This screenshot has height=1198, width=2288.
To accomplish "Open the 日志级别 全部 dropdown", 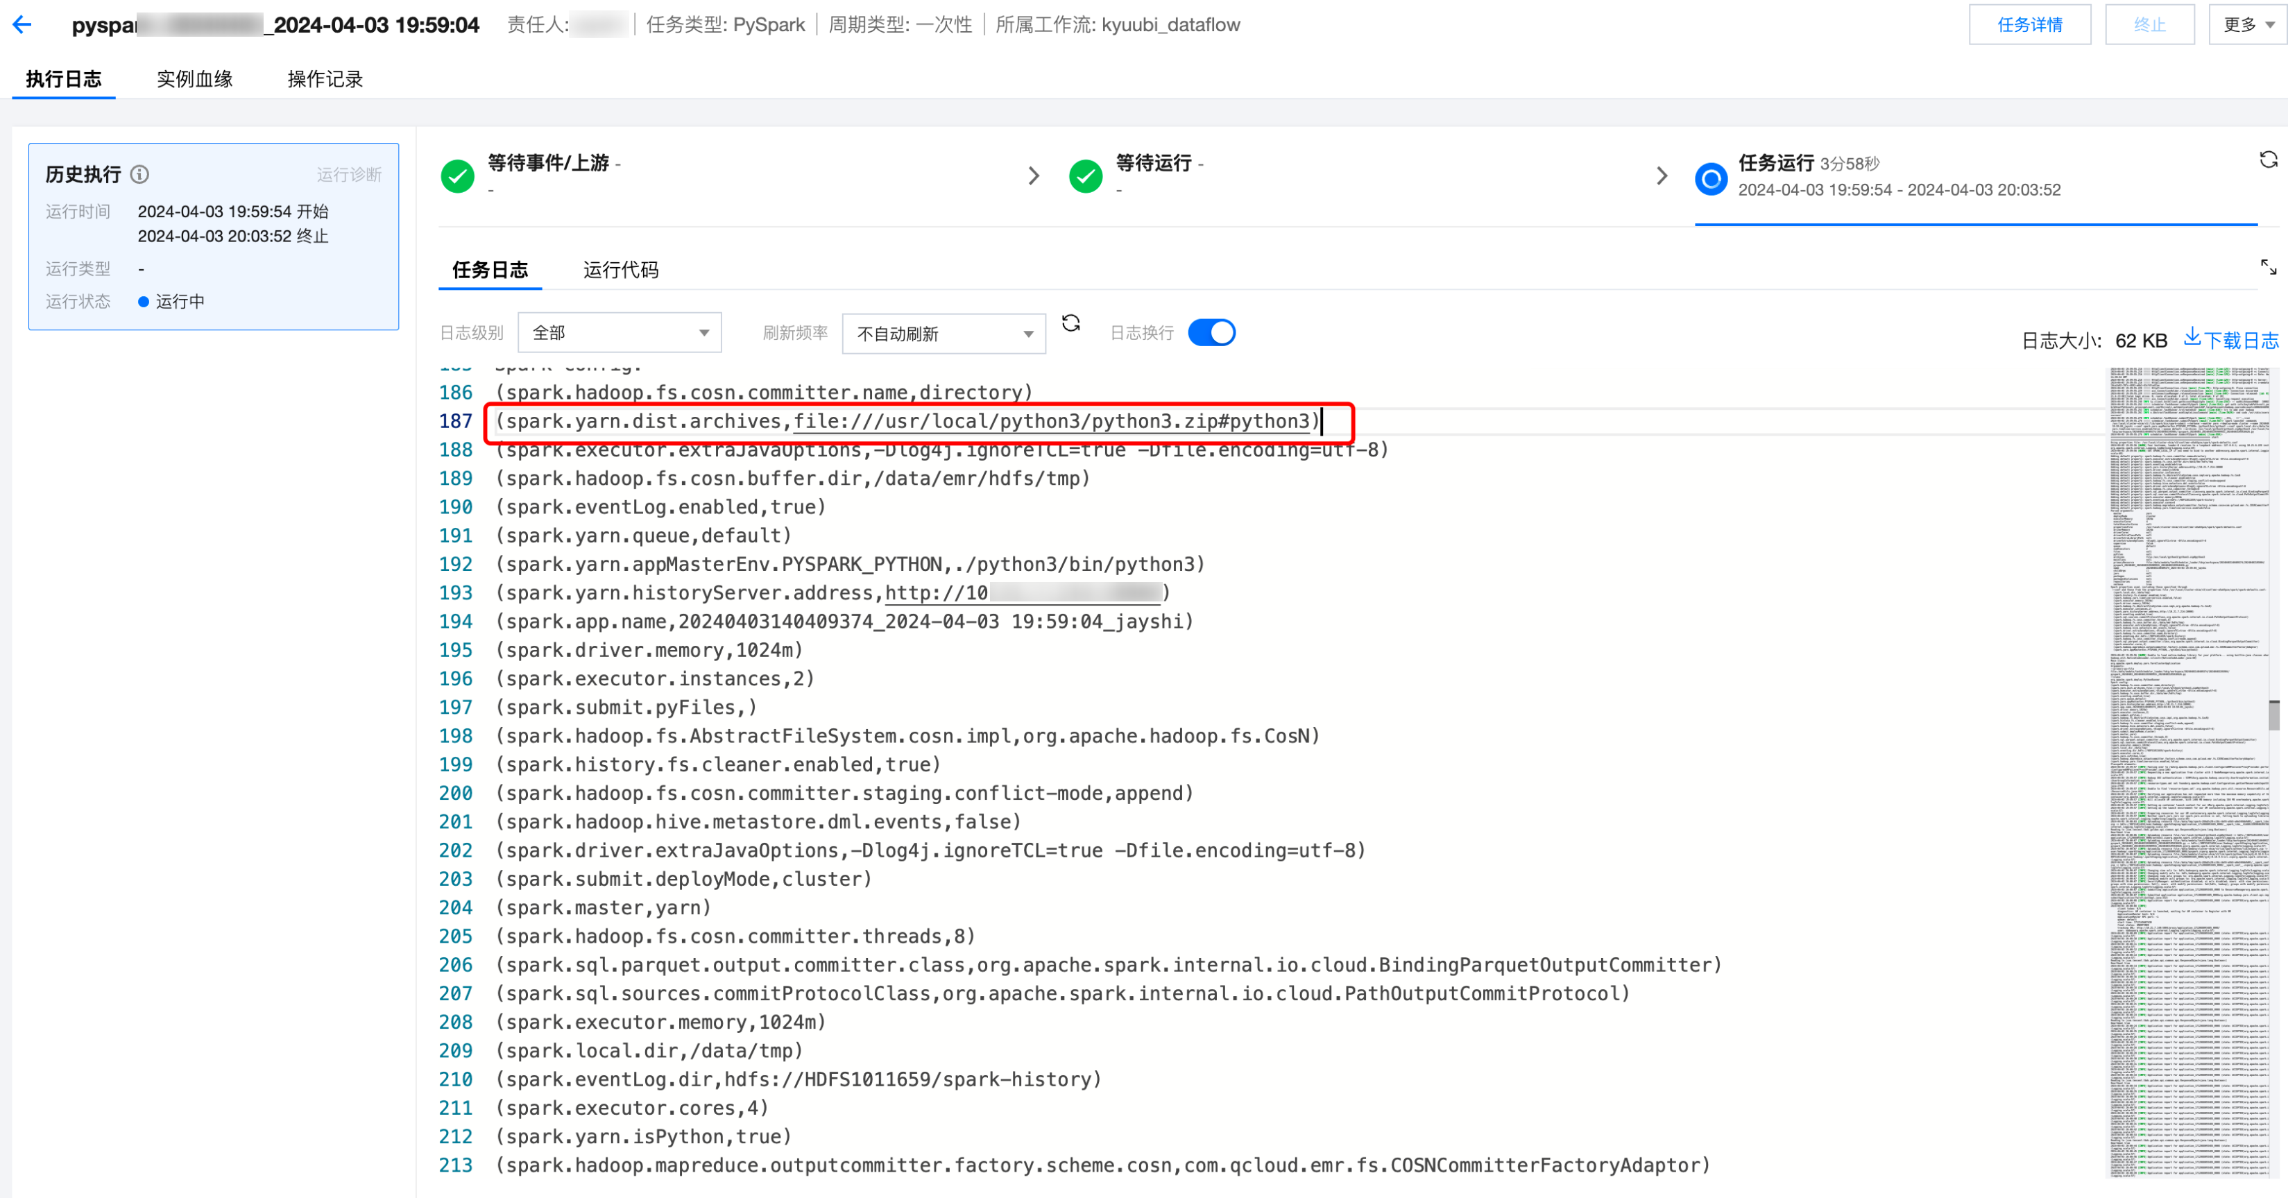I will [x=619, y=333].
